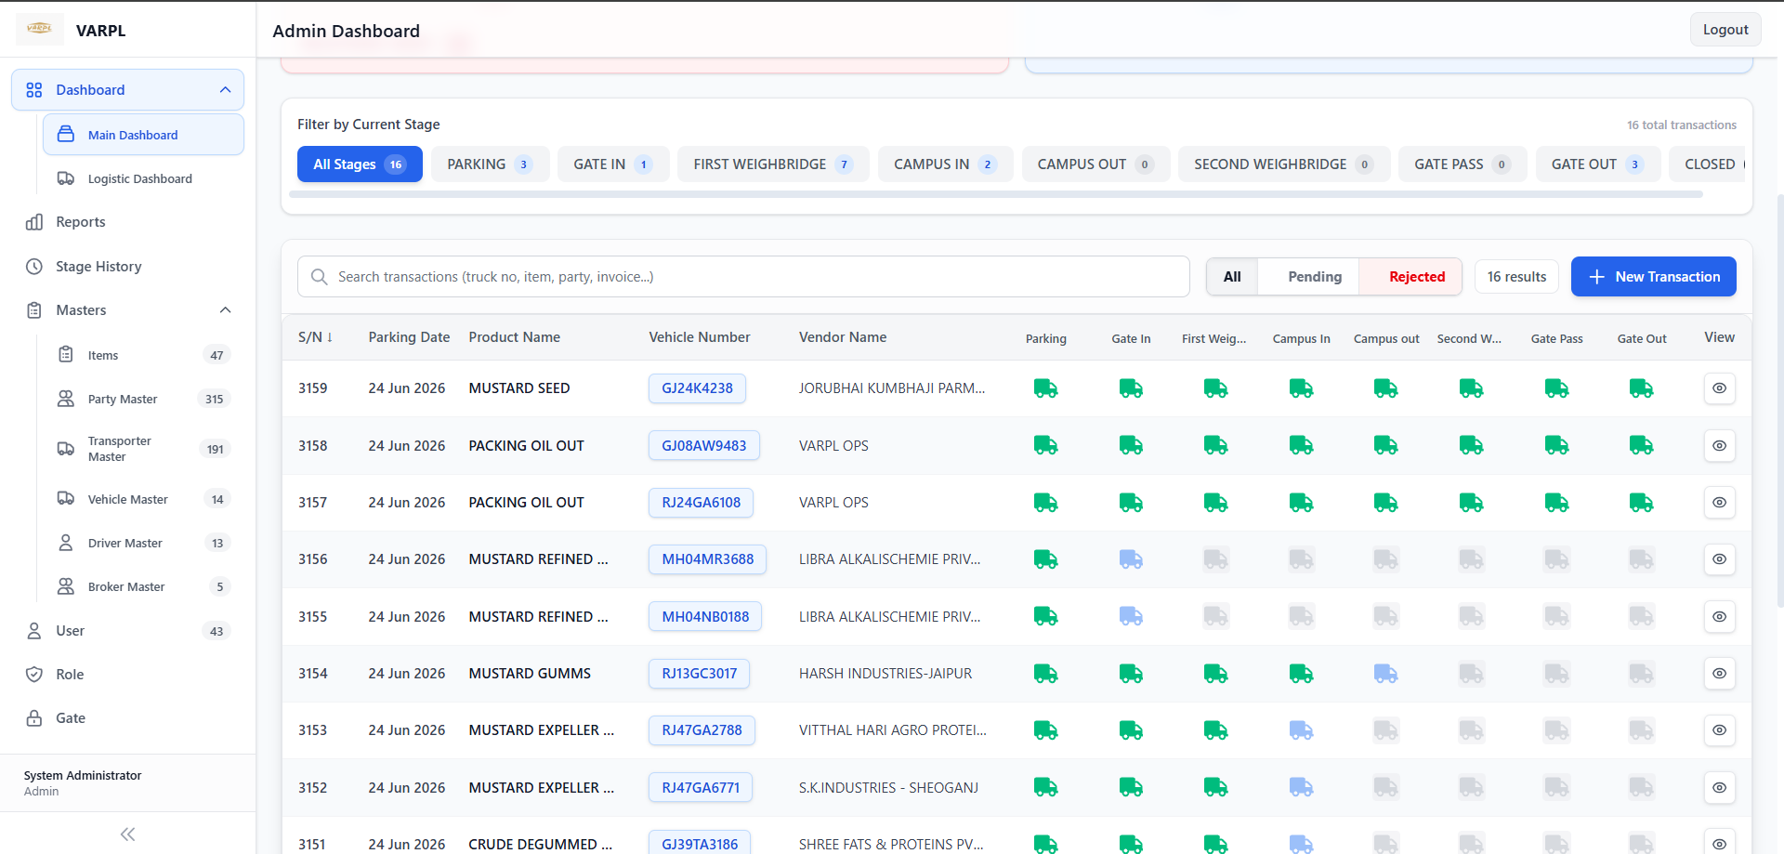The image size is (1784, 854).
Task: Click the Reports bar chart icon
Action: point(34,222)
